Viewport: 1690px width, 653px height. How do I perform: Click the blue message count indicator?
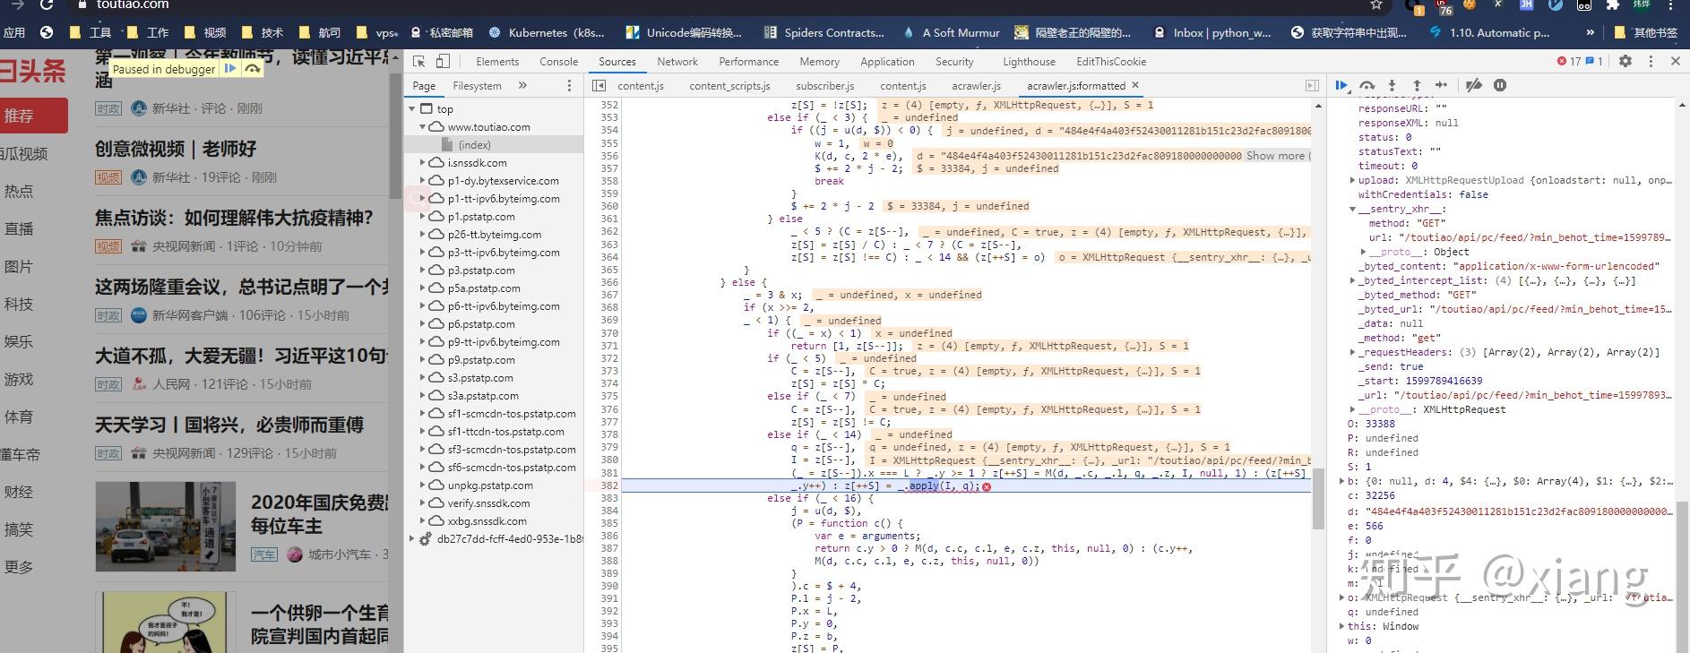pos(1595,61)
